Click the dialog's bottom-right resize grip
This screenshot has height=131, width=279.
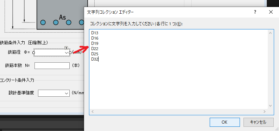277,129
